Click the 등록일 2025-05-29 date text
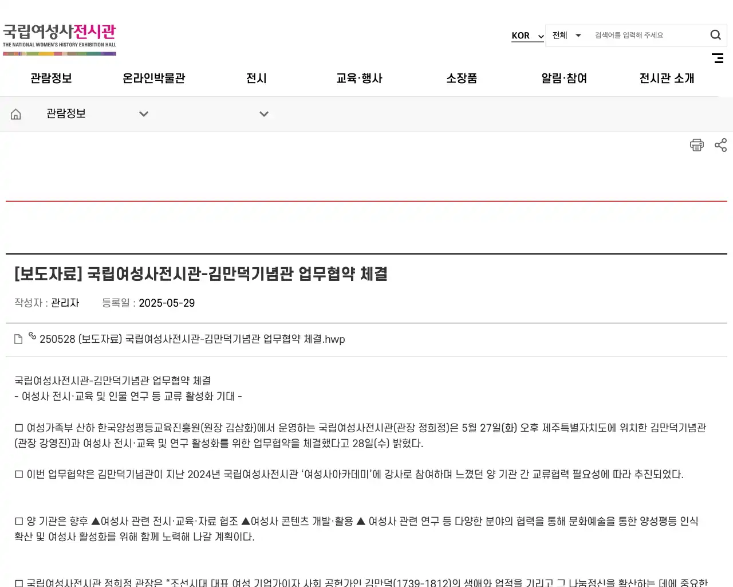Viewport: 733px width, 587px height. 148,303
